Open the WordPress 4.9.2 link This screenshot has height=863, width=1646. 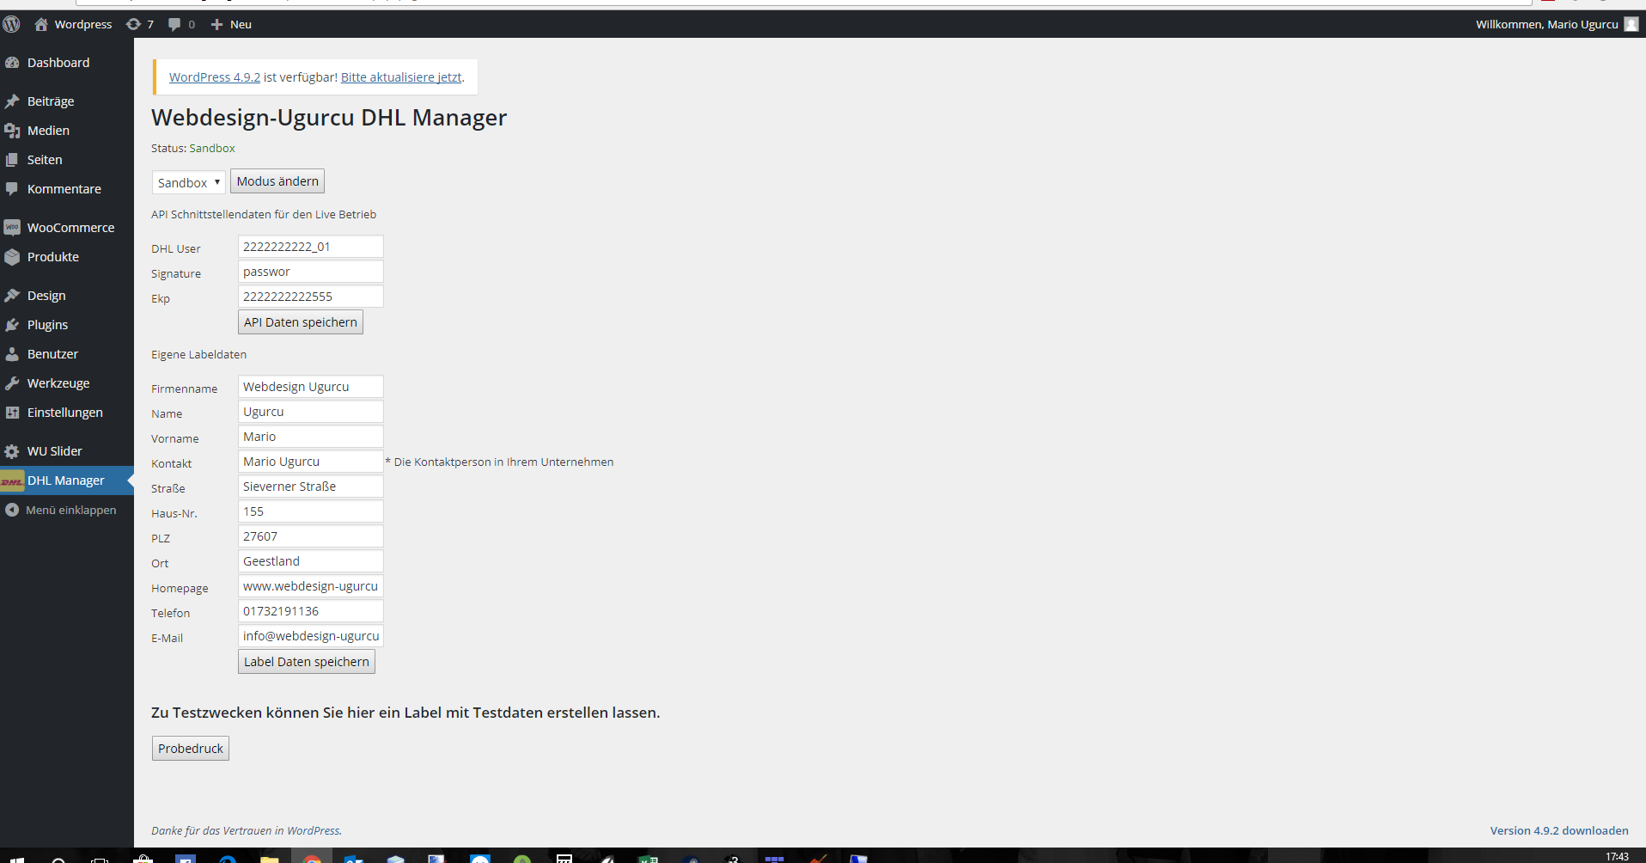click(215, 77)
